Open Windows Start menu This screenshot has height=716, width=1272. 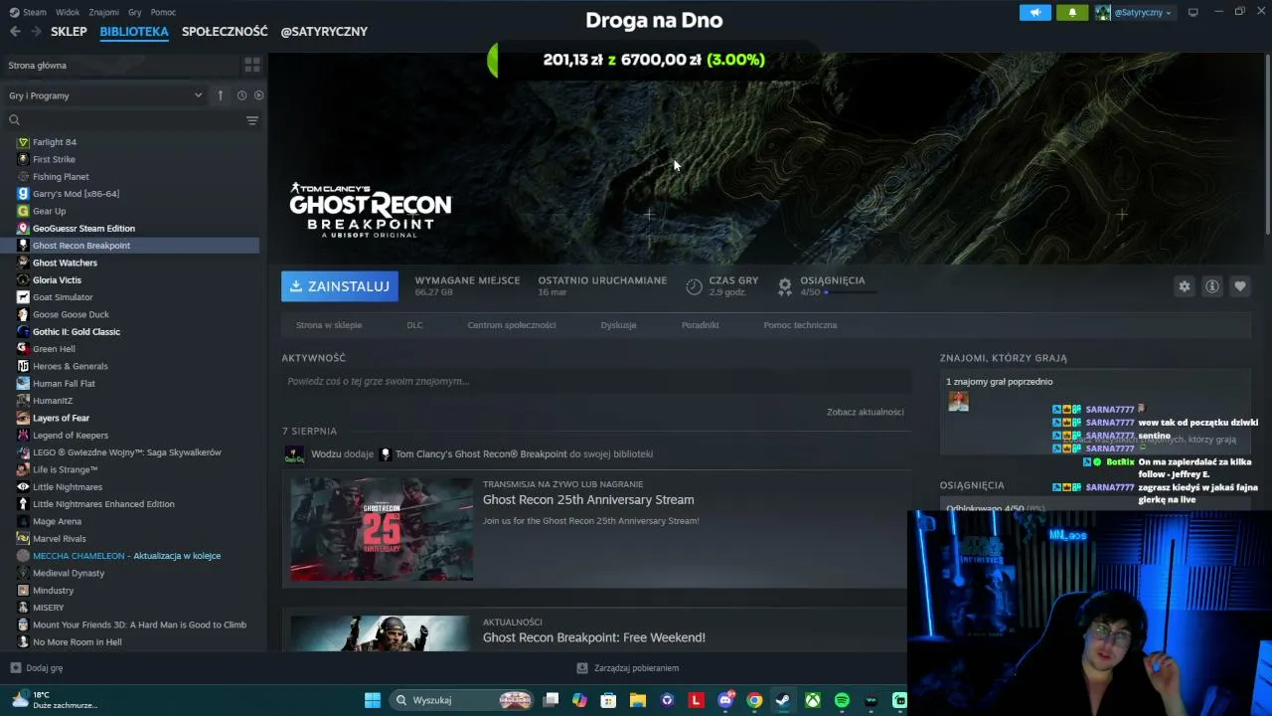(x=373, y=700)
